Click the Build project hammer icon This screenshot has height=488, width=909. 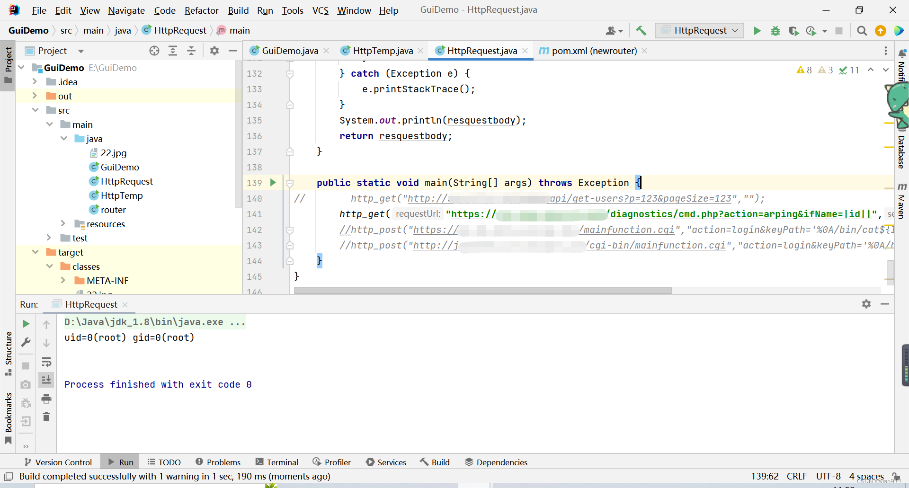641,31
